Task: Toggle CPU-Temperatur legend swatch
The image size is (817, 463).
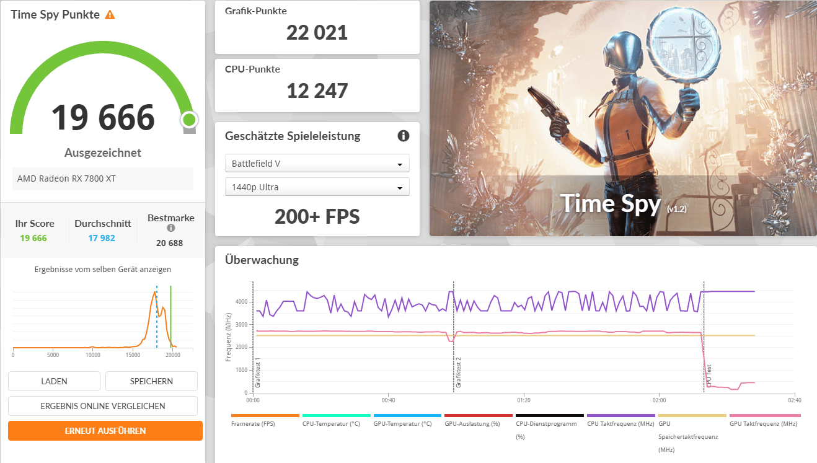Action: tap(337, 415)
